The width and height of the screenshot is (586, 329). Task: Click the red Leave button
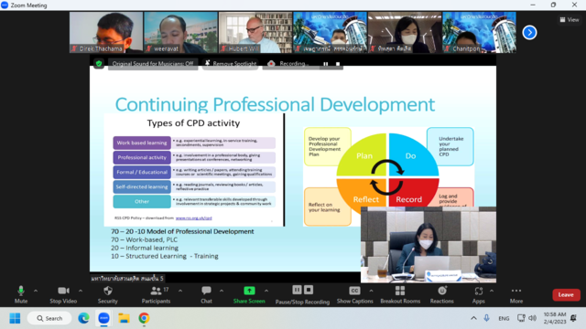pyautogui.click(x=566, y=294)
